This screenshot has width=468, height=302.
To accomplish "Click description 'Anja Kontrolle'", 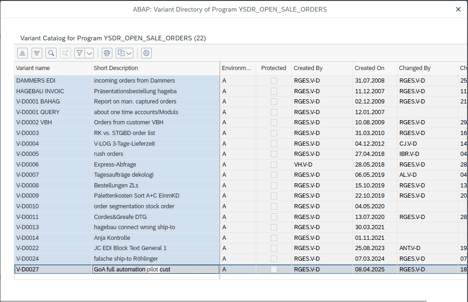I will tap(112, 238).
